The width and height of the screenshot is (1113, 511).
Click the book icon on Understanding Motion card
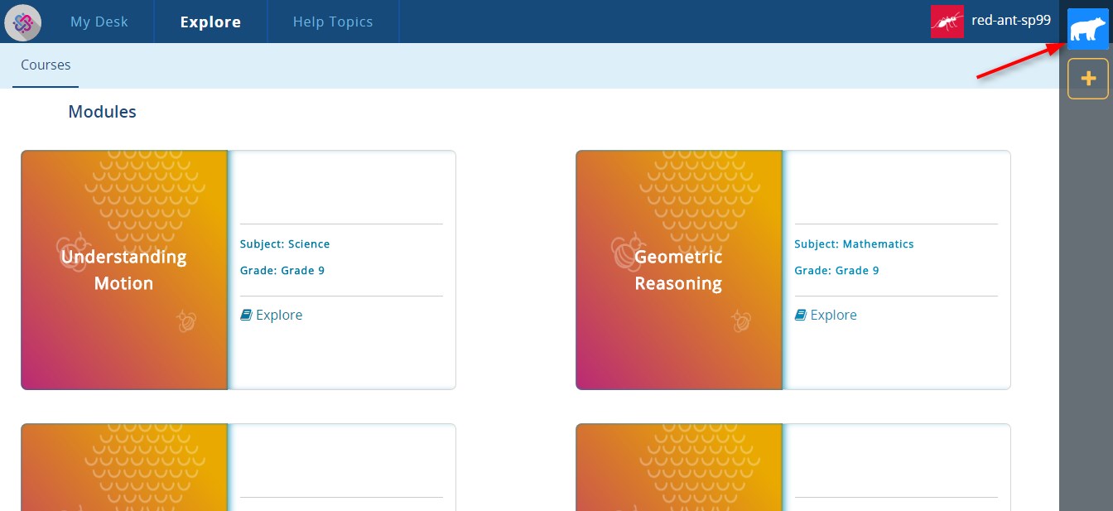point(246,315)
